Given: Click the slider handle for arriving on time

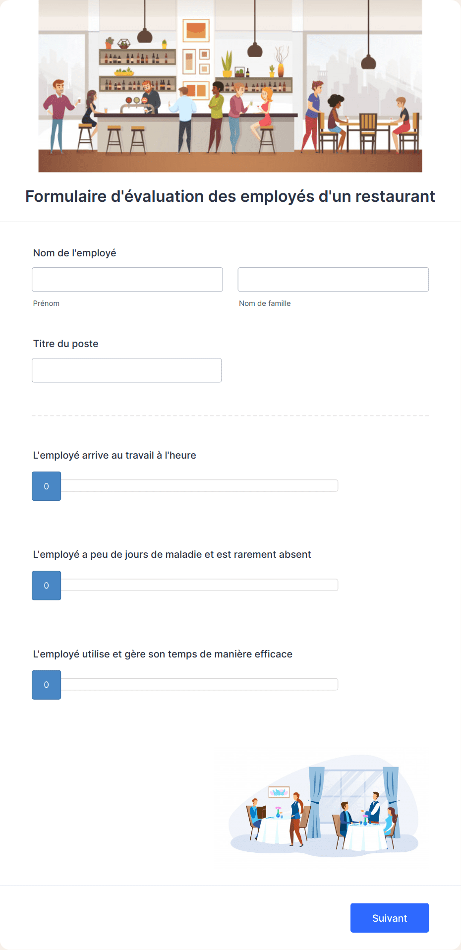Looking at the screenshot, I should [47, 486].
